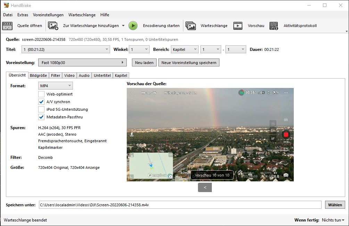Click the Quelle öffnen film clapper icon

tap(7, 26)
